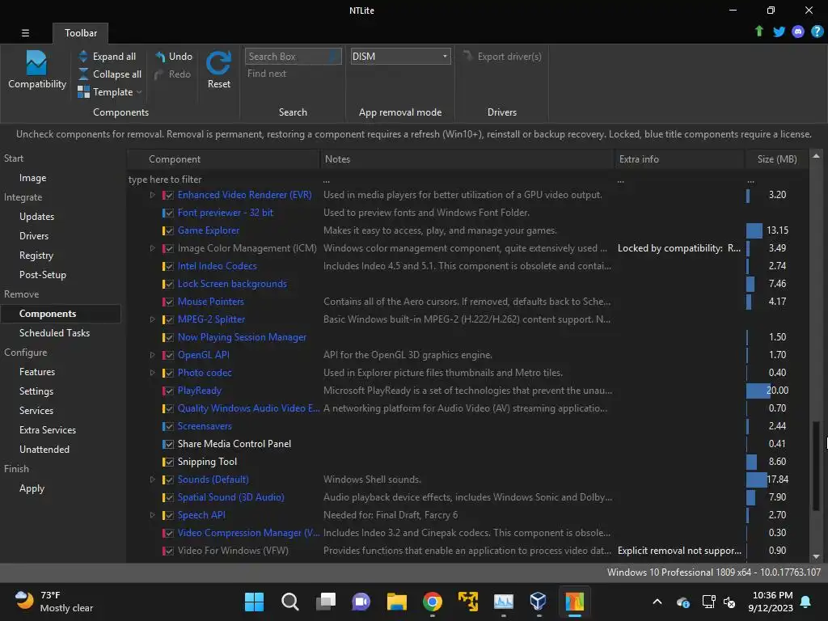Uncheck Font previewer - 32 bit

(168, 213)
